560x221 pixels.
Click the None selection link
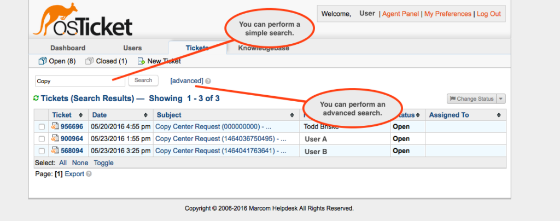[x=80, y=163]
